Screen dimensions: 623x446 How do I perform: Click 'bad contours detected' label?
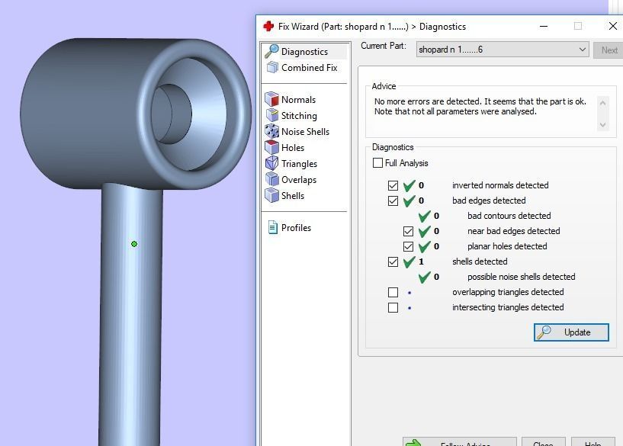(x=509, y=216)
